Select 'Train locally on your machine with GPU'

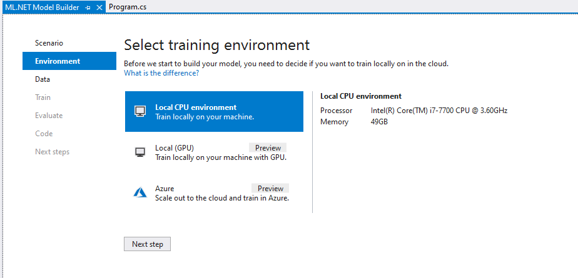coord(220,157)
